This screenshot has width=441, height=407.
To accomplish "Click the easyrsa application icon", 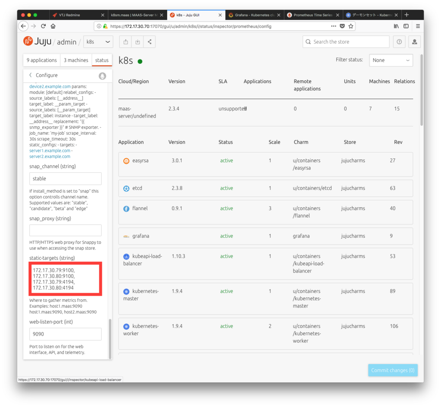I will pos(126,161).
